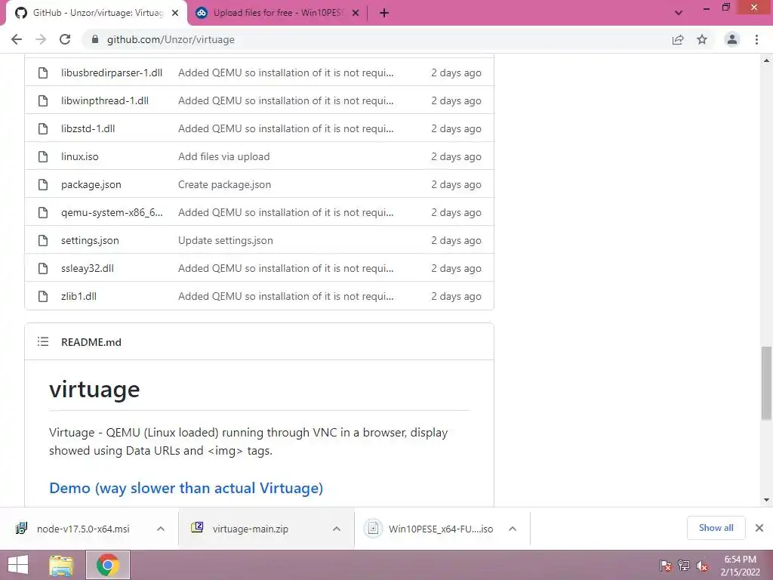Click the Chrome taskbar icon
This screenshot has height=580, width=773.
click(x=108, y=565)
